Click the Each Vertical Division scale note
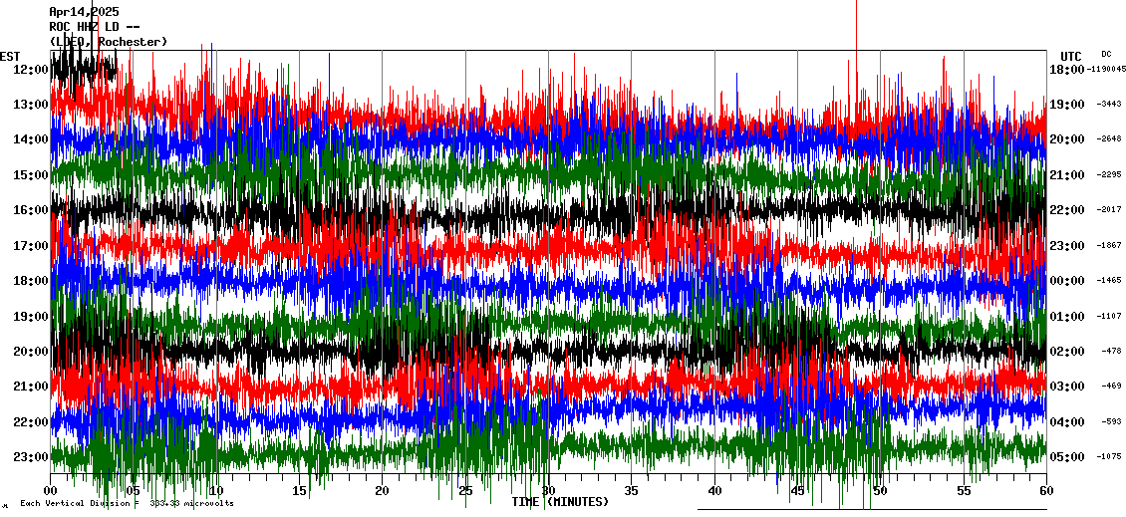Image resolution: width=1126 pixels, height=517 pixels. (127, 503)
